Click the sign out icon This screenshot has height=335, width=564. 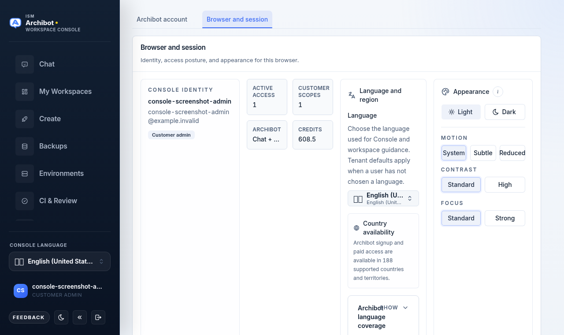[98, 317]
